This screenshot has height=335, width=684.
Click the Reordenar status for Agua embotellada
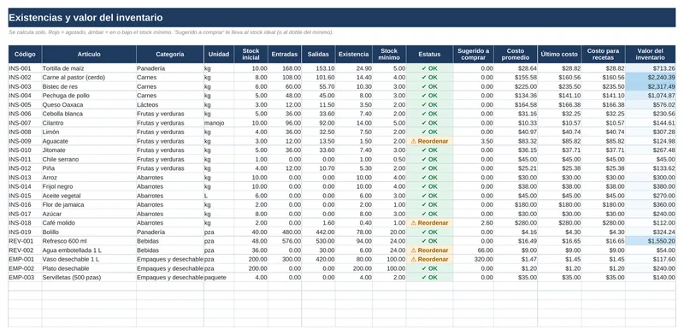[429, 250]
